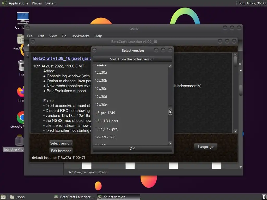267x200 pixels.
Task: Pick 12w32a-1533 from the list
Action: tap(130, 137)
